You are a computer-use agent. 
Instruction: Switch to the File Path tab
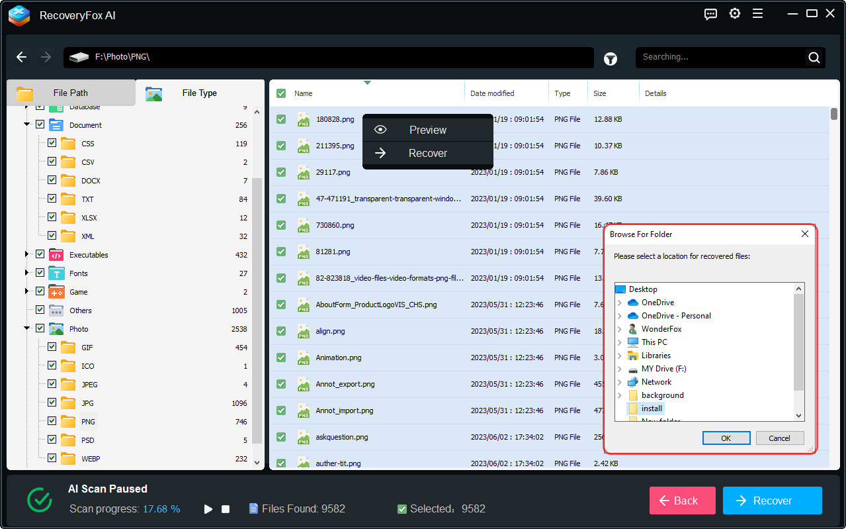[70, 93]
